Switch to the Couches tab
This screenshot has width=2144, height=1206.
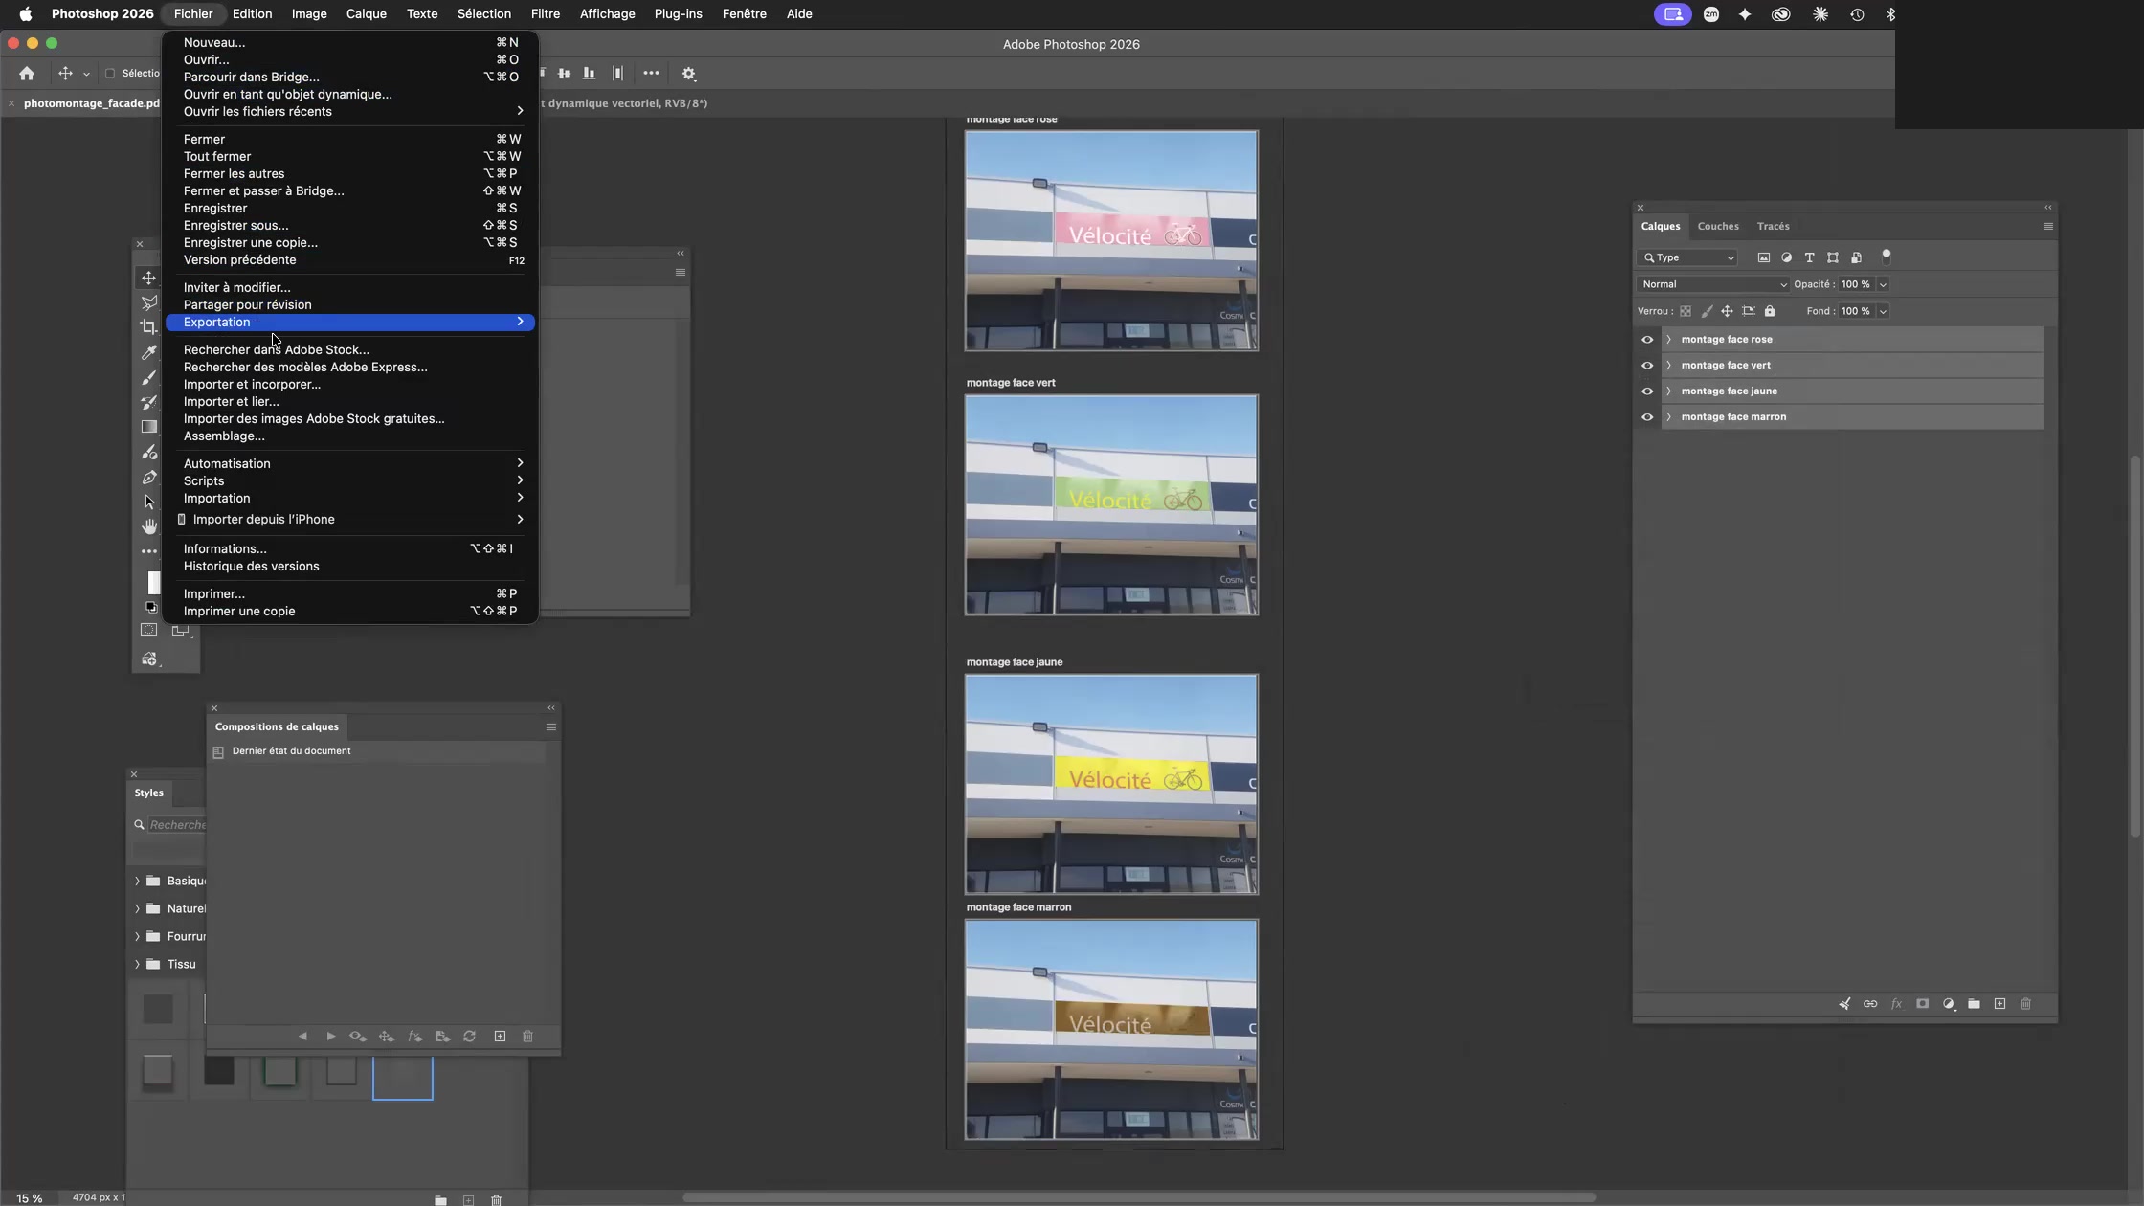point(1717,227)
